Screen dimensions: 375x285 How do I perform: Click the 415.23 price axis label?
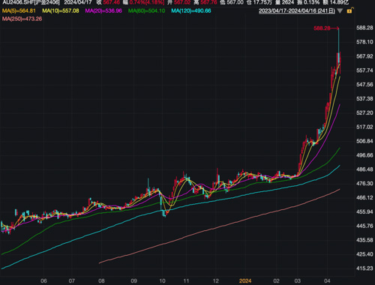pos(364,268)
